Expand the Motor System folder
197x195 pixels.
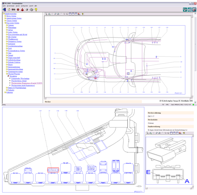coord(6,16)
